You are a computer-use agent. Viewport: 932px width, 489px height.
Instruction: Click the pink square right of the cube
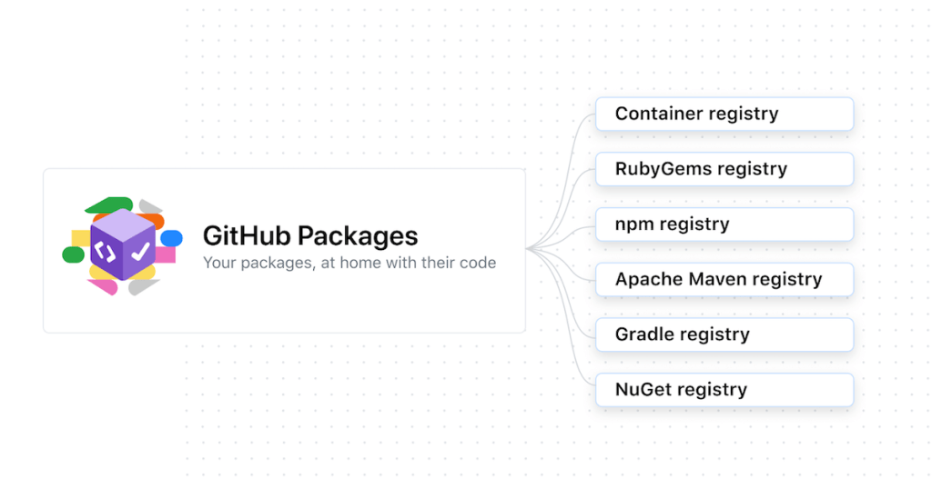point(166,254)
